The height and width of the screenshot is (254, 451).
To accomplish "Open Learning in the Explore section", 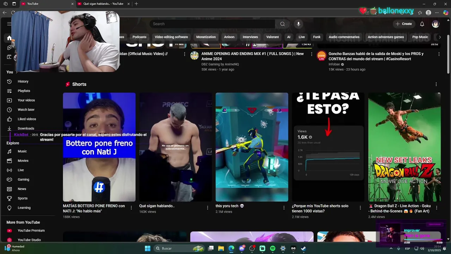I will pyautogui.click(x=24, y=208).
